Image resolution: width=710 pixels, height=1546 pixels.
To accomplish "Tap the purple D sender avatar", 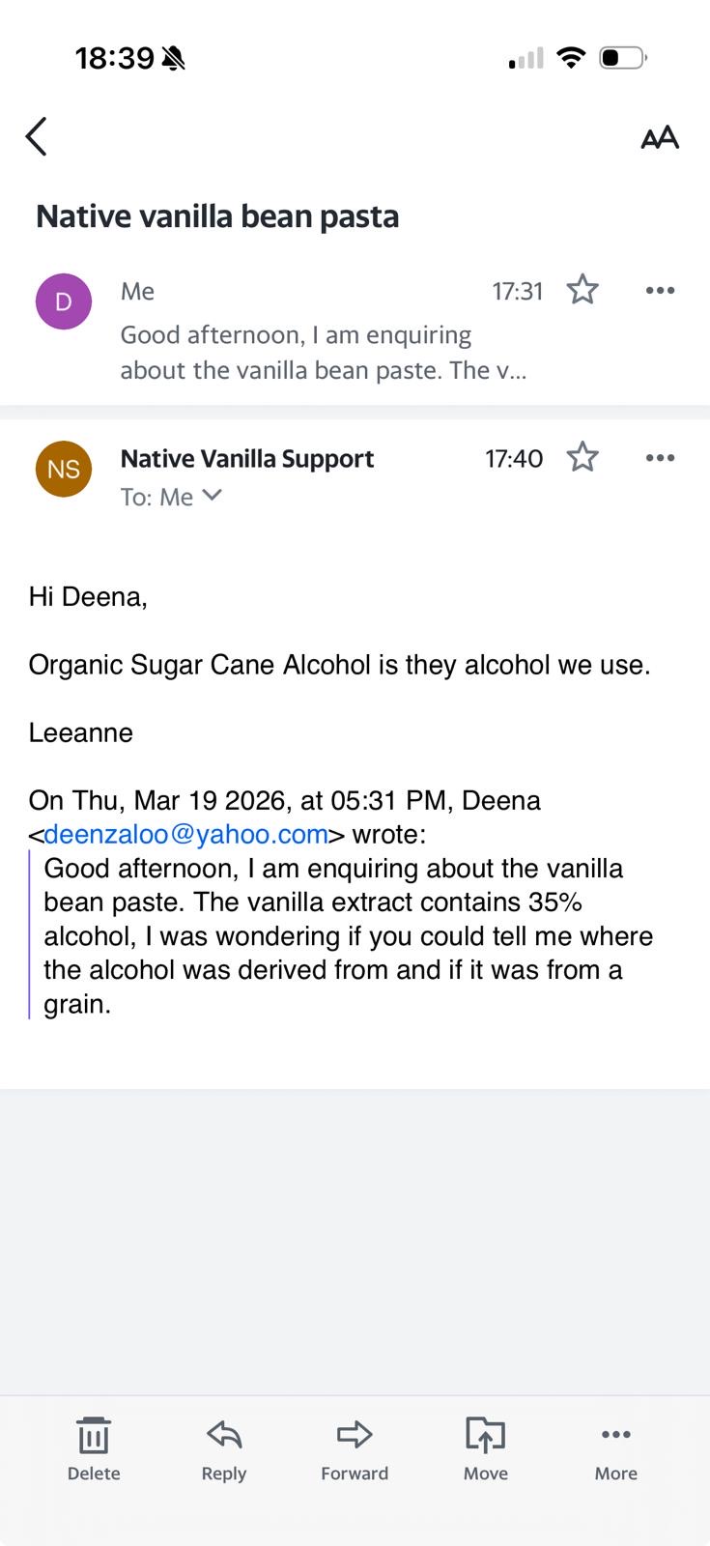I will coord(64,301).
